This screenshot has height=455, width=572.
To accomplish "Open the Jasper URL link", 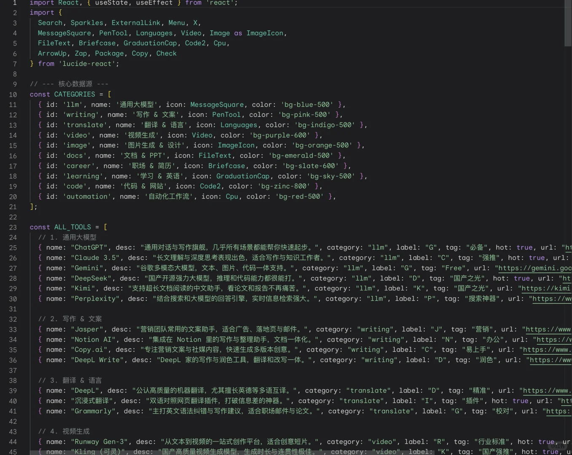I will coord(548,329).
